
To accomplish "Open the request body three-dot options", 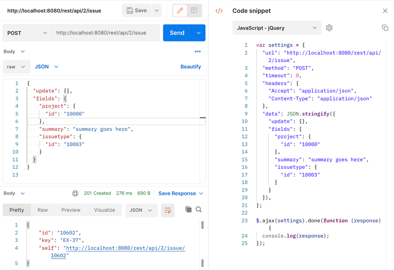I will click(198, 52).
